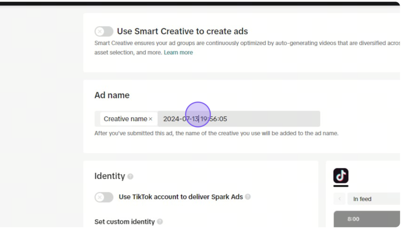Enable the Spark Ads toggle switch
403x229 pixels.
(104, 197)
